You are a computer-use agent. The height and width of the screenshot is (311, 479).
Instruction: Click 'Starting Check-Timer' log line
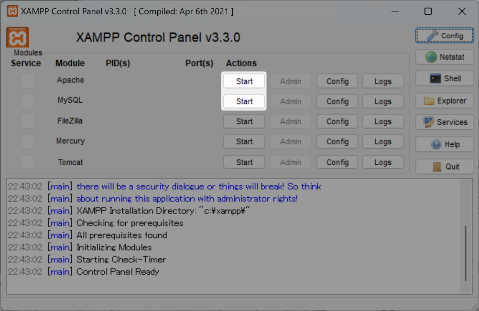coord(121,259)
